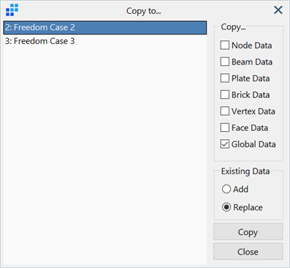Select the Replace radio button
Viewport: 290px width, 268px height.
[226, 207]
